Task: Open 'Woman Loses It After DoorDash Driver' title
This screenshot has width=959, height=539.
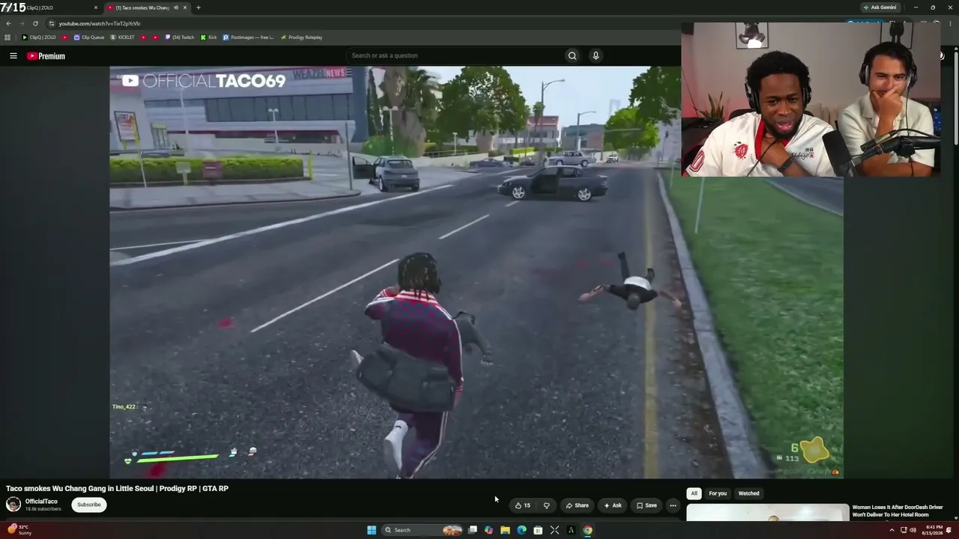Action: pyautogui.click(x=898, y=511)
